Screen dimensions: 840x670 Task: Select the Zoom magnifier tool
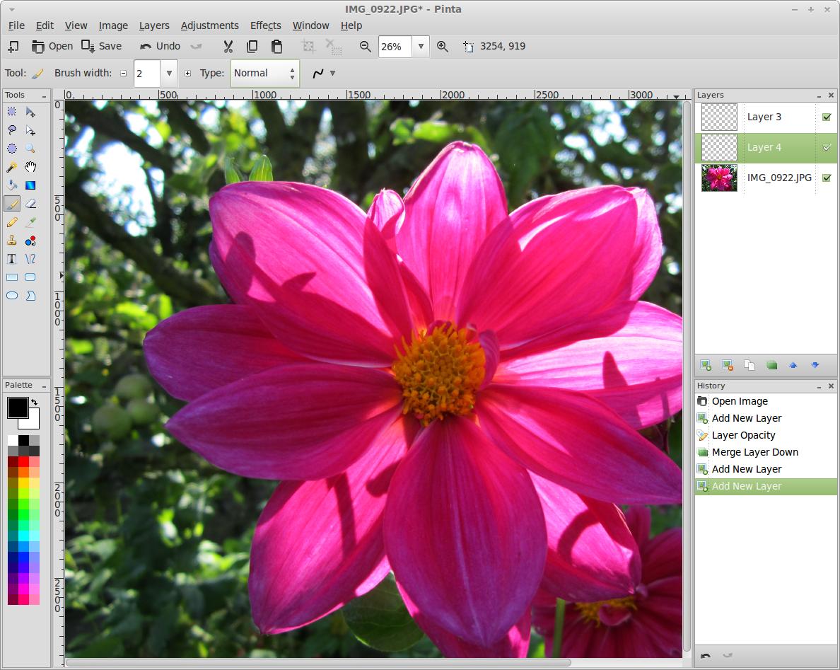coord(30,149)
